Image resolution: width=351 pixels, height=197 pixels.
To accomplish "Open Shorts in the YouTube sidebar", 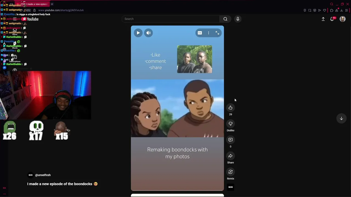I will click(x=15, y=45).
